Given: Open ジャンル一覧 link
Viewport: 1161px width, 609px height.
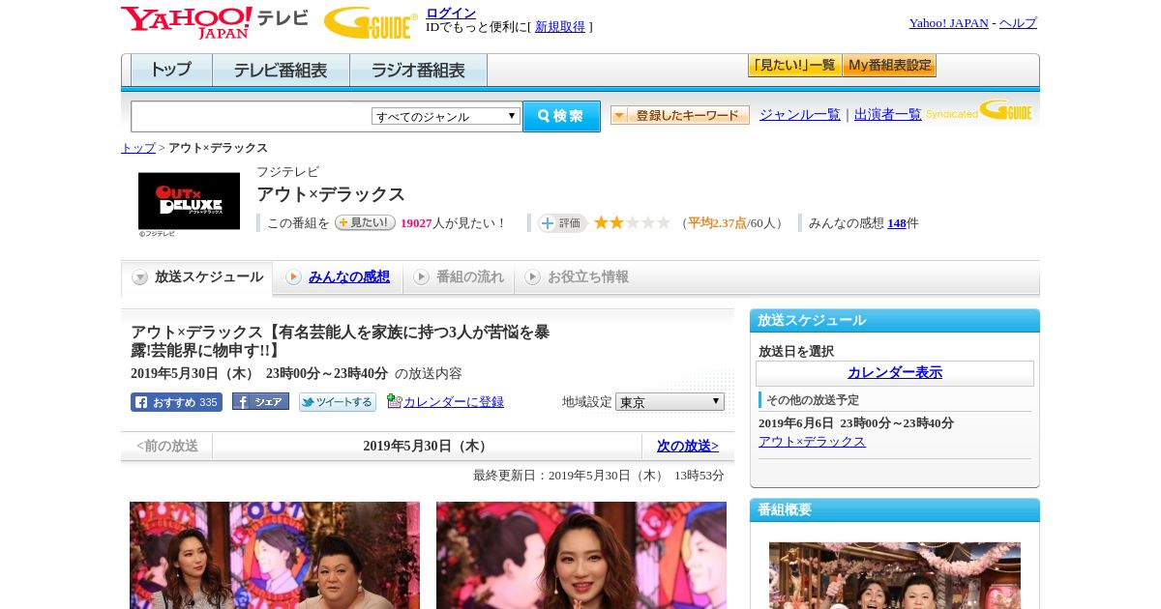Looking at the screenshot, I should [x=800, y=114].
